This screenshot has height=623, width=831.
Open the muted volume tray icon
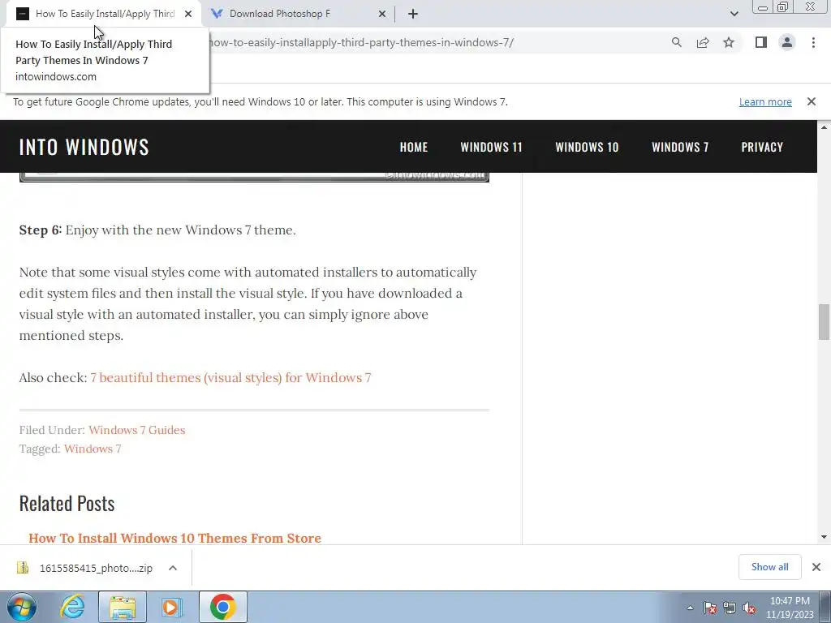click(x=749, y=608)
